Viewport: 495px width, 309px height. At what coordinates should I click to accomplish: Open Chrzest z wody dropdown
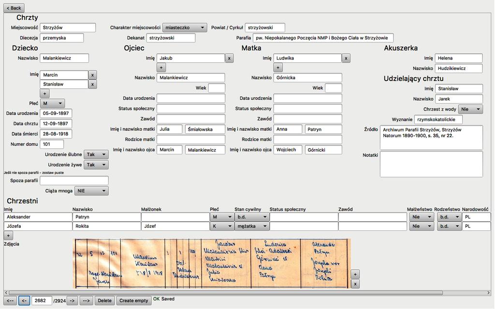click(470, 110)
